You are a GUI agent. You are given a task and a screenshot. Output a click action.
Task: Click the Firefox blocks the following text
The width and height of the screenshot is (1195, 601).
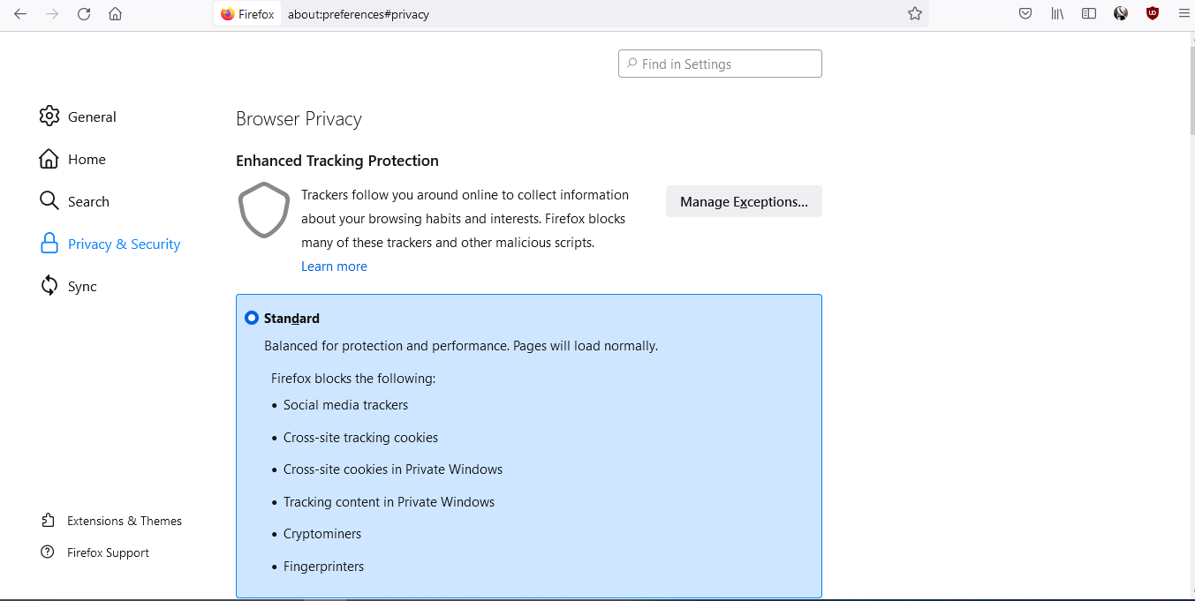tap(353, 379)
